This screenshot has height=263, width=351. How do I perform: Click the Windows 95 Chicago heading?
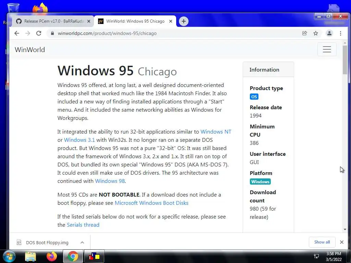[x=117, y=71]
